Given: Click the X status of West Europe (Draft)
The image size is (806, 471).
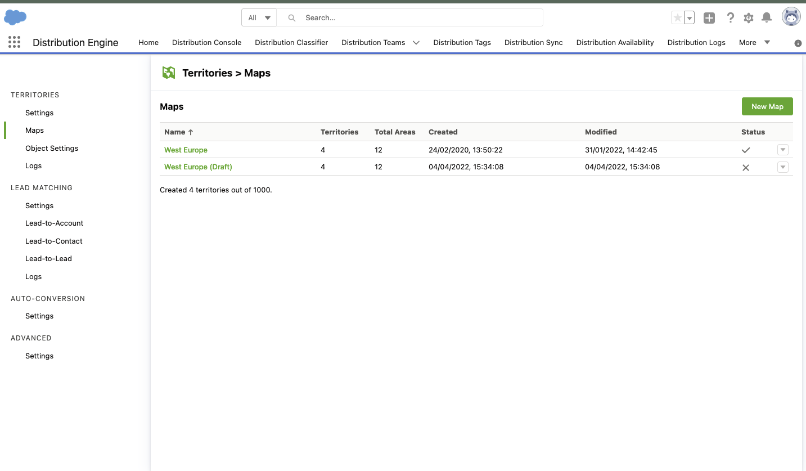Looking at the screenshot, I should point(746,168).
